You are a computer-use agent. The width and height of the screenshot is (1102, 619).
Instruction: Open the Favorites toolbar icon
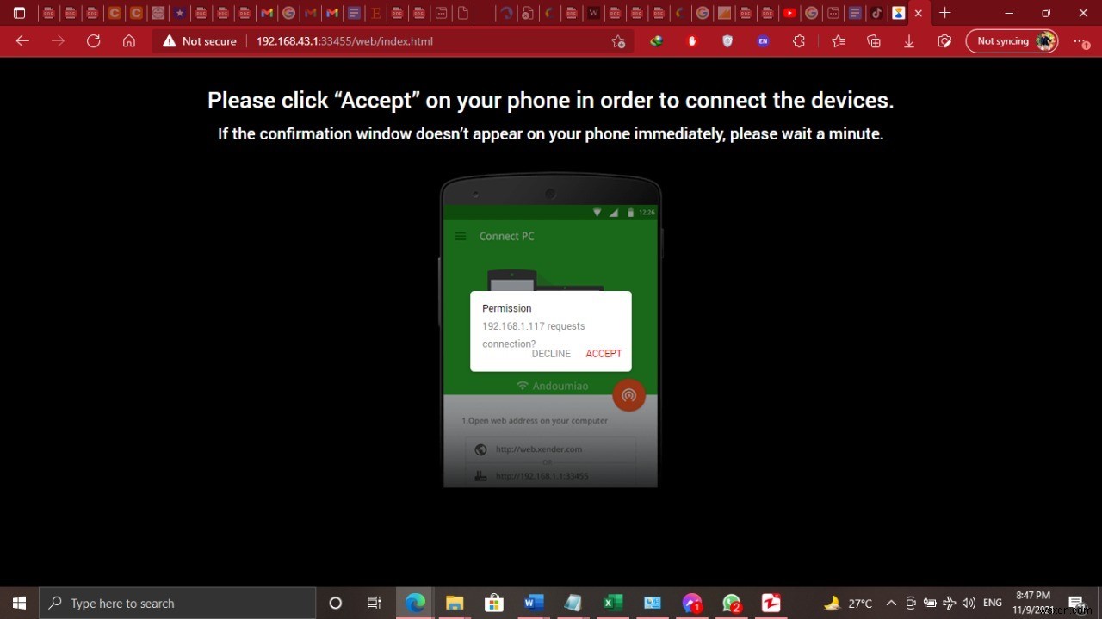click(x=837, y=40)
